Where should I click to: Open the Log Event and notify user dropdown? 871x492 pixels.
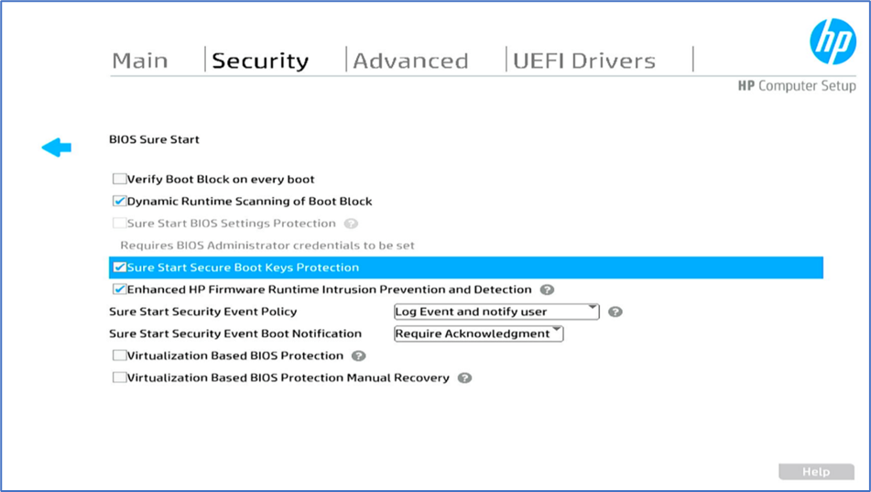(x=496, y=312)
